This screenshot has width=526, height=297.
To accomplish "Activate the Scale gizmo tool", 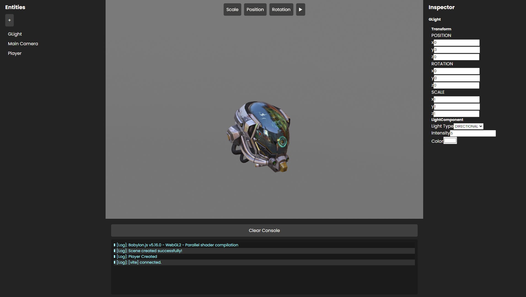I will [x=232, y=10].
